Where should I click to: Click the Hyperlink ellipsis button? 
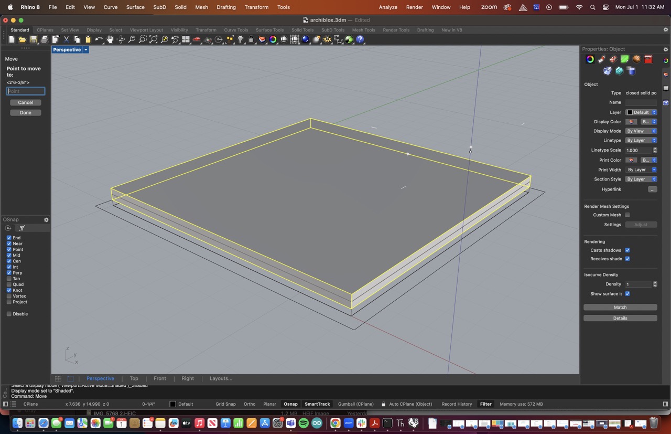(653, 189)
